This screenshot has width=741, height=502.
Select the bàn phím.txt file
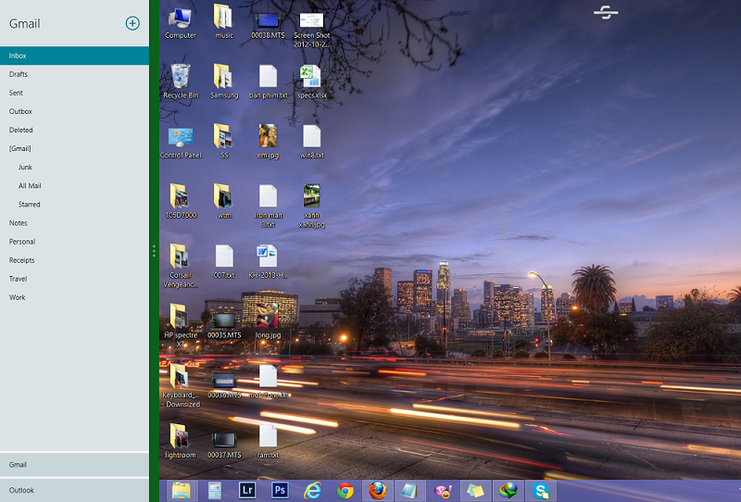coord(268,82)
